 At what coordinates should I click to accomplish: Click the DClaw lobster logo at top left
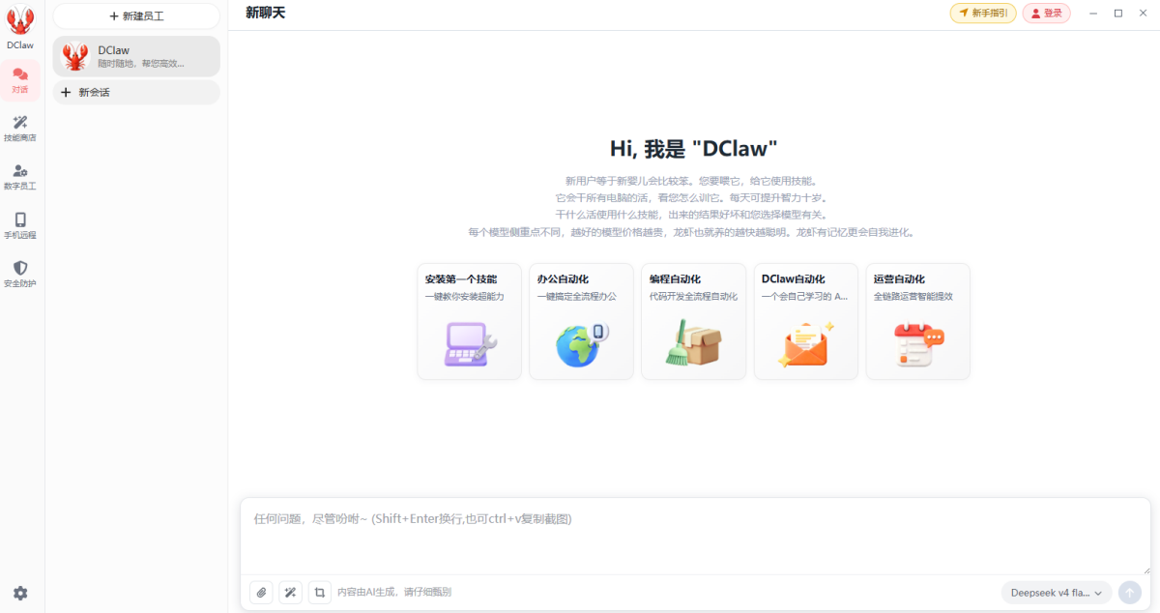click(x=20, y=19)
